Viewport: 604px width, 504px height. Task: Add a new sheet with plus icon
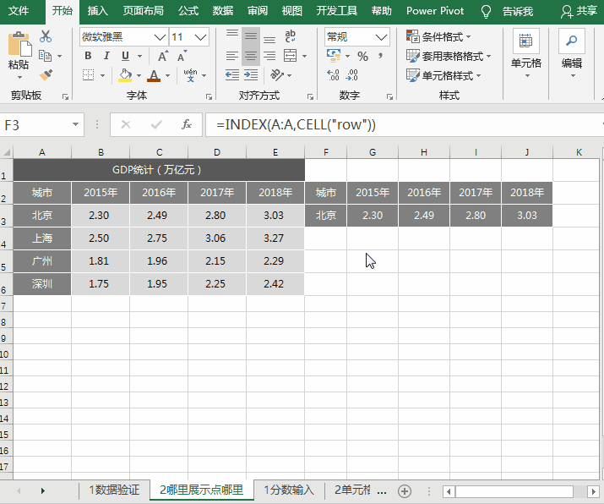pyautogui.click(x=405, y=491)
